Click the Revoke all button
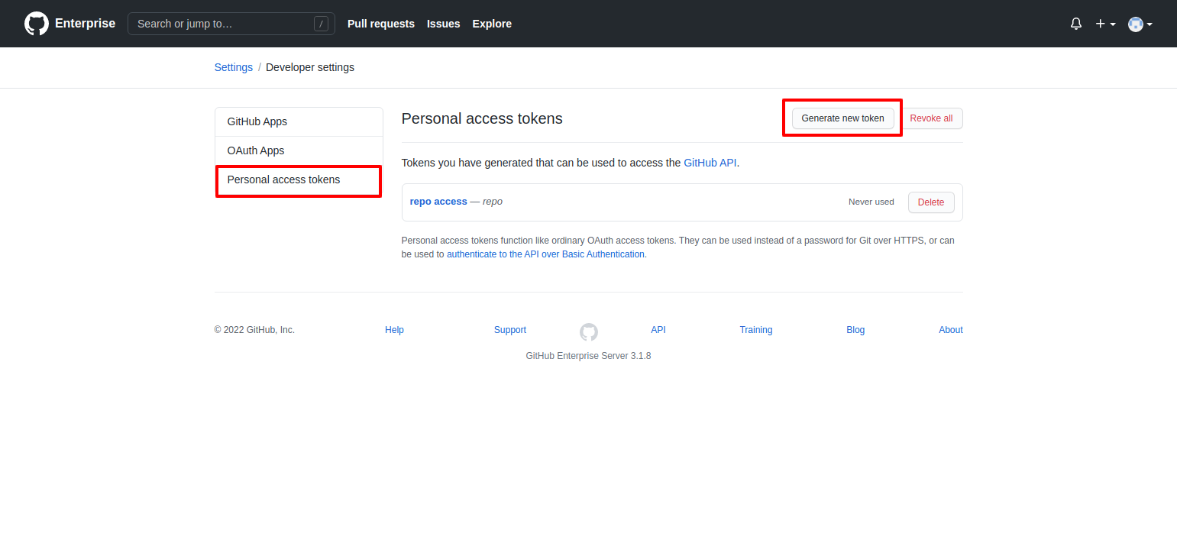The width and height of the screenshot is (1177, 540). (x=931, y=118)
